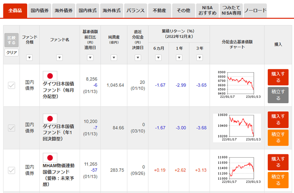The height and width of the screenshot is (193, 294).
Task: Click Japan flag icon for ダイワ日本国債ファンド（年1回決算型）
Action: (x=50, y=119)
